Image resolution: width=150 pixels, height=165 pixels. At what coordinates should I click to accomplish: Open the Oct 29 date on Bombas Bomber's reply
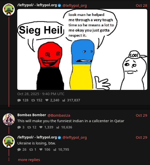pos(141,115)
